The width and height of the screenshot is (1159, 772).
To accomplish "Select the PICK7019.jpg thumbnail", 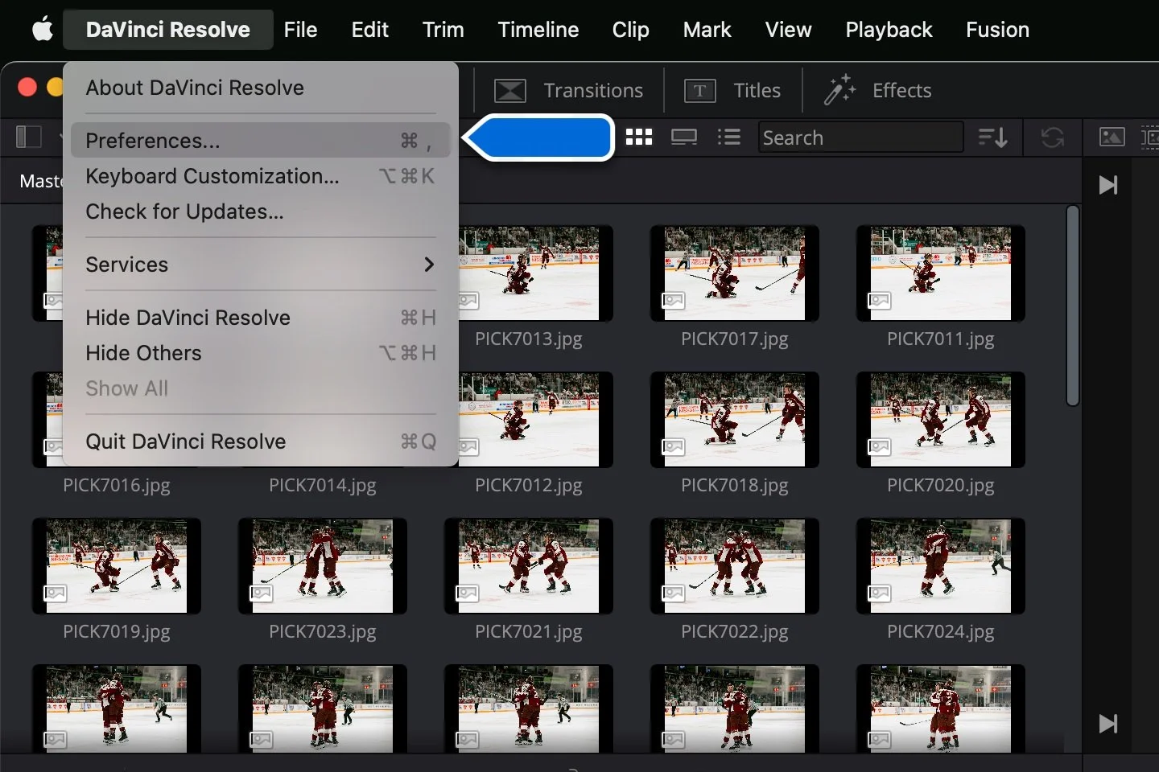I will point(117,566).
